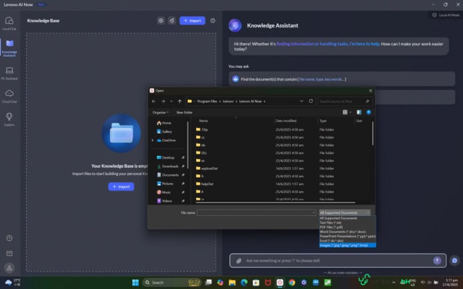Open File Explorer from the taskbar
The image size is (463, 289).
tap(232, 282)
